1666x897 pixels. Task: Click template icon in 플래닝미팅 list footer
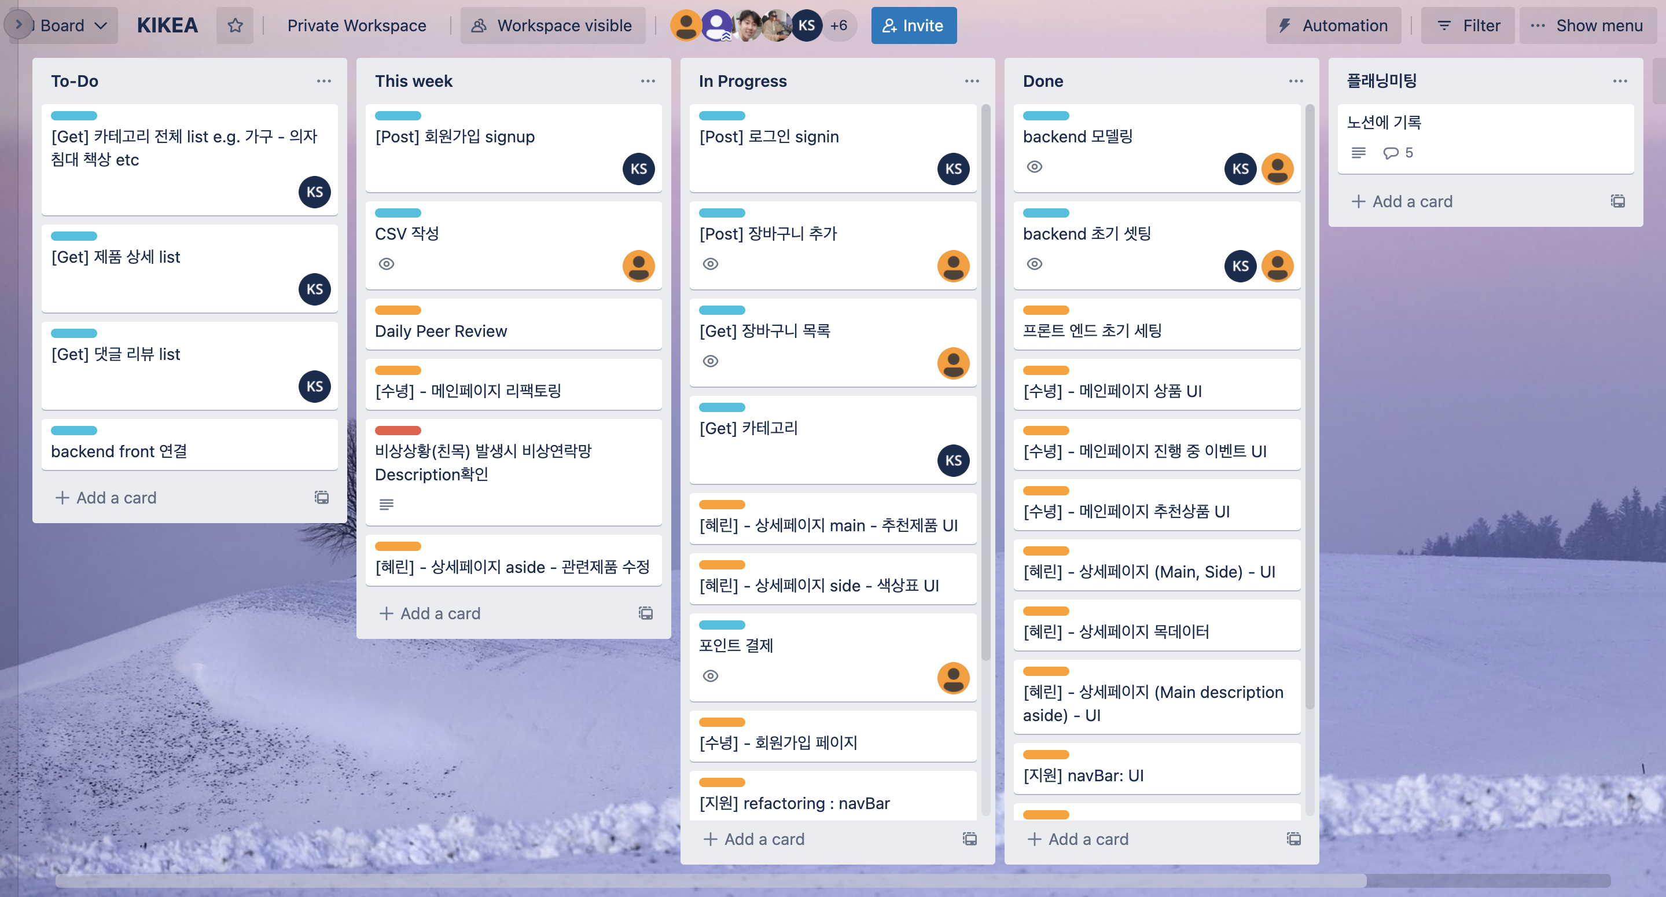(x=1617, y=201)
